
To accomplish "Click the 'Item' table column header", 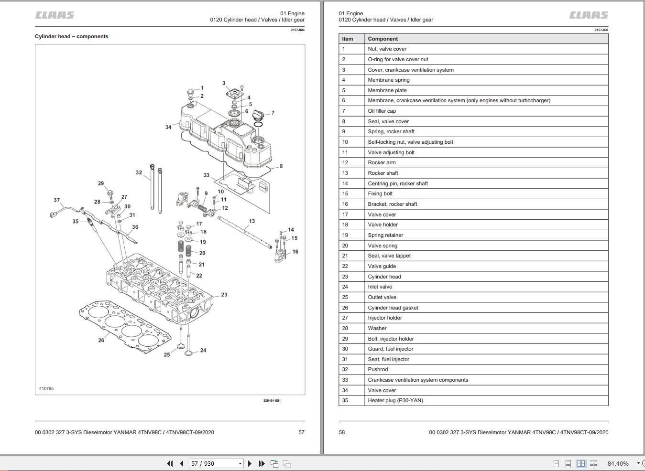I will [x=352, y=39].
